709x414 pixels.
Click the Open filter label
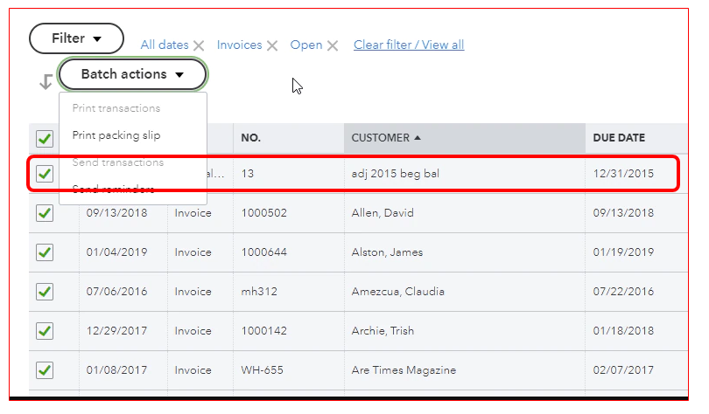coord(306,45)
